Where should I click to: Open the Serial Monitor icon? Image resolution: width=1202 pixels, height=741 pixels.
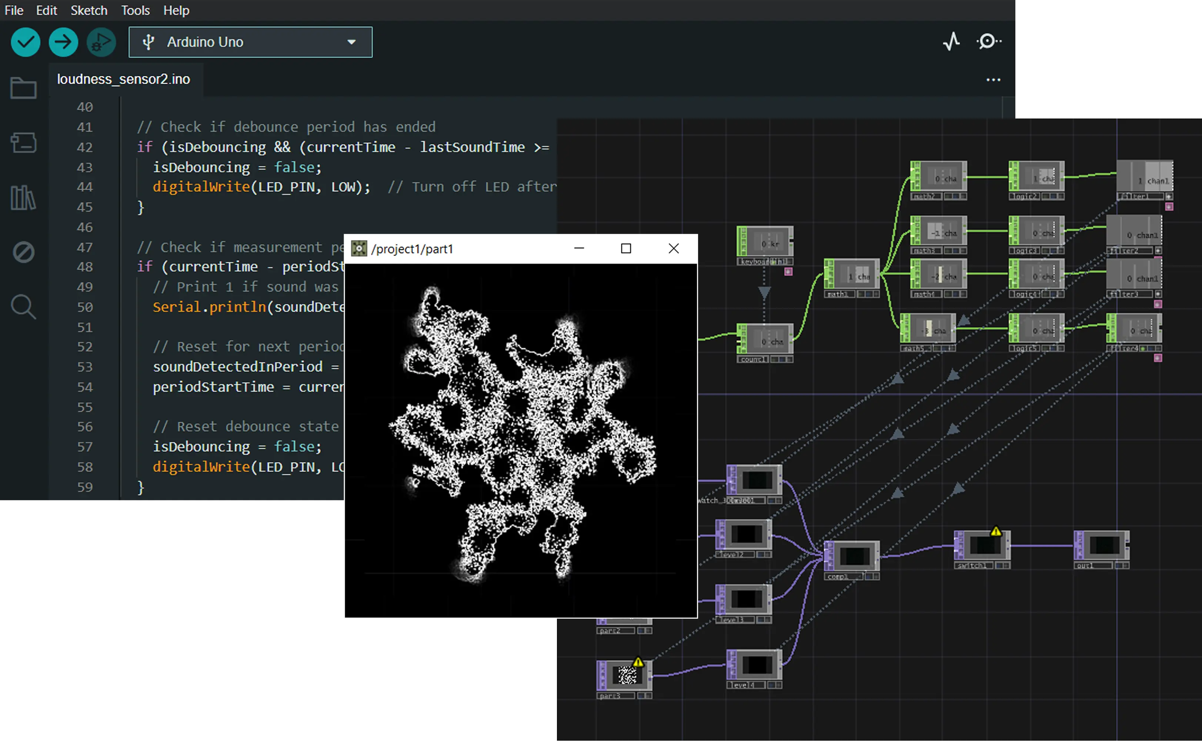coord(989,41)
